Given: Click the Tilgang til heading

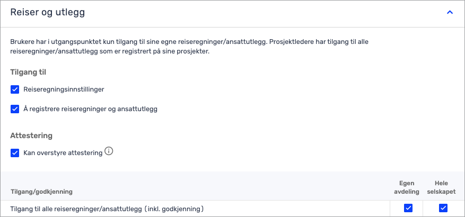Looking at the screenshot, I should coord(28,72).
